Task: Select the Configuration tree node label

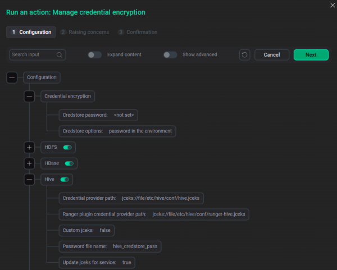Action: point(42,77)
